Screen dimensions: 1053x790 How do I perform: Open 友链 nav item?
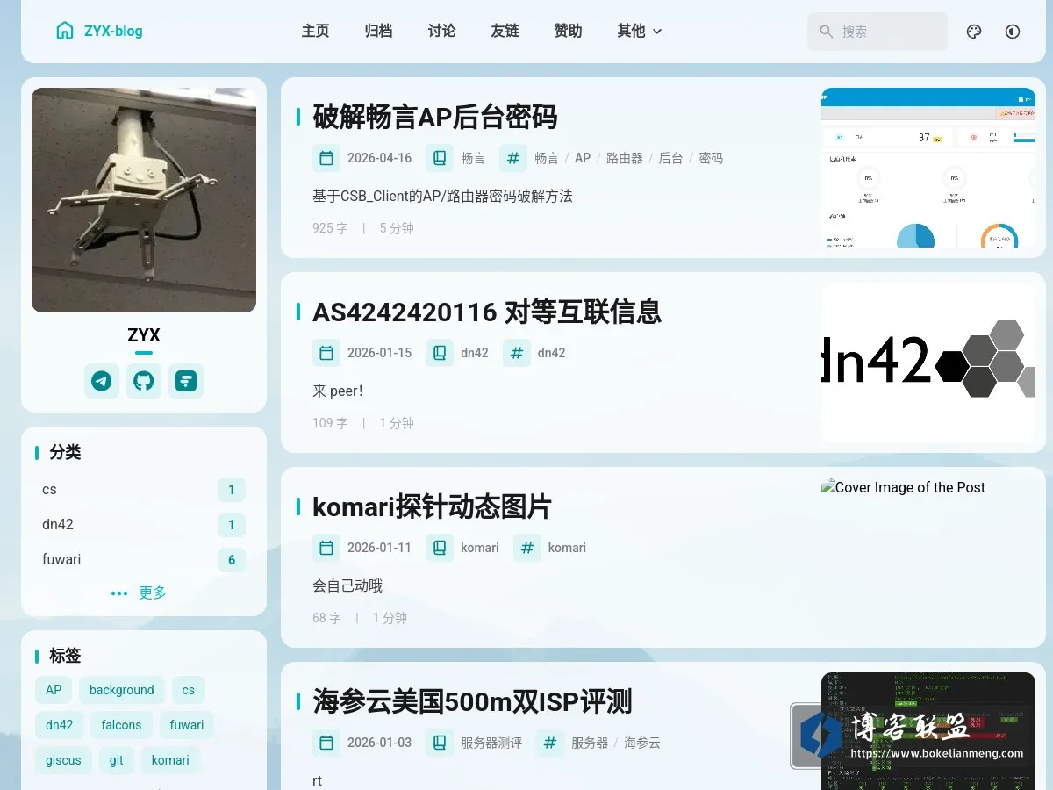pyautogui.click(x=505, y=32)
